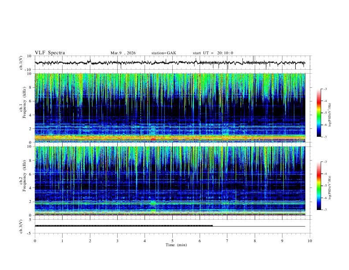Click the 'start UT = 20:10:0' label
Image resolution: width=349 pixels, height=270 pixels.
click(x=213, y=53)
